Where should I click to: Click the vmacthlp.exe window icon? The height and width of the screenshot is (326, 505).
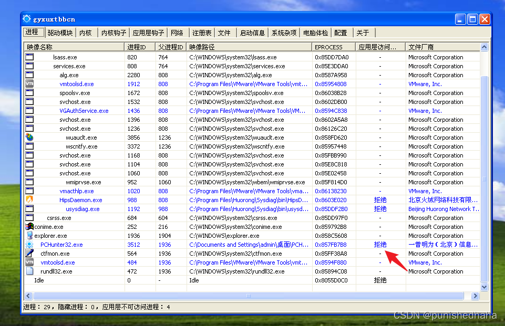(x=29, y=191)
